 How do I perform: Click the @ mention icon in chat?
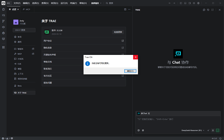tap(138, 130)
